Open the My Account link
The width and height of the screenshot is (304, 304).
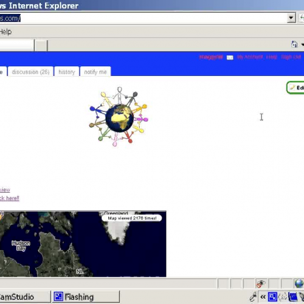[250, 57]
